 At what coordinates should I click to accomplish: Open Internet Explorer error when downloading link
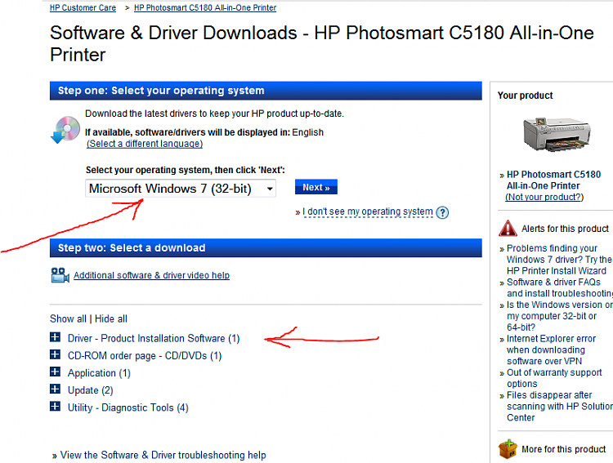(551, 349)
